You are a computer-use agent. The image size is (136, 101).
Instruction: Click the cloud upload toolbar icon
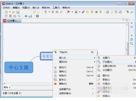tap(26, 16)
